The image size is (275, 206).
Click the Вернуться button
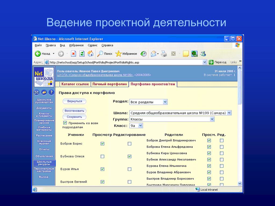point(75,101)
